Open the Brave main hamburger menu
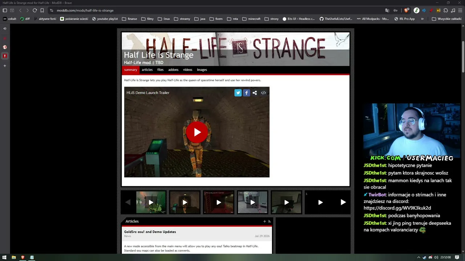 tap(460, 11)
